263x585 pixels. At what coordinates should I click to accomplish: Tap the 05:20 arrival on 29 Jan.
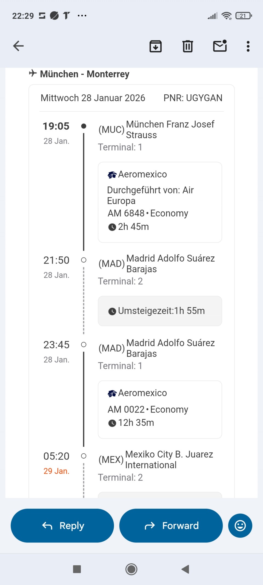[56, 456]
